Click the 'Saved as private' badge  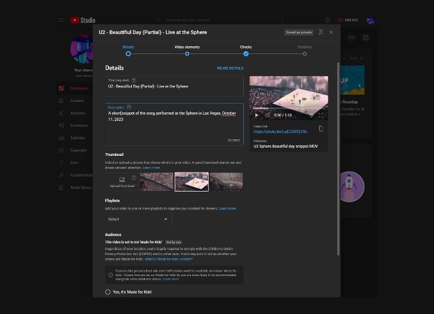pos(299,32)
